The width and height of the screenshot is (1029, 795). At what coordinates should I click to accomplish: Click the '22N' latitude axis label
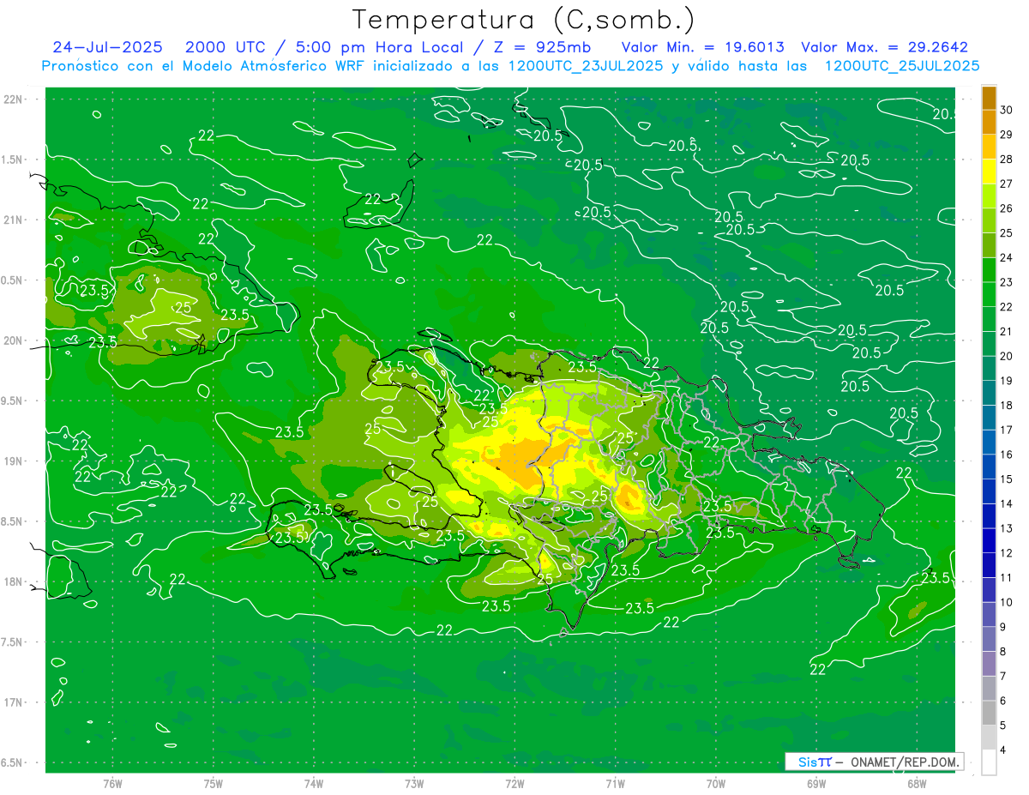tap(15, 99)
